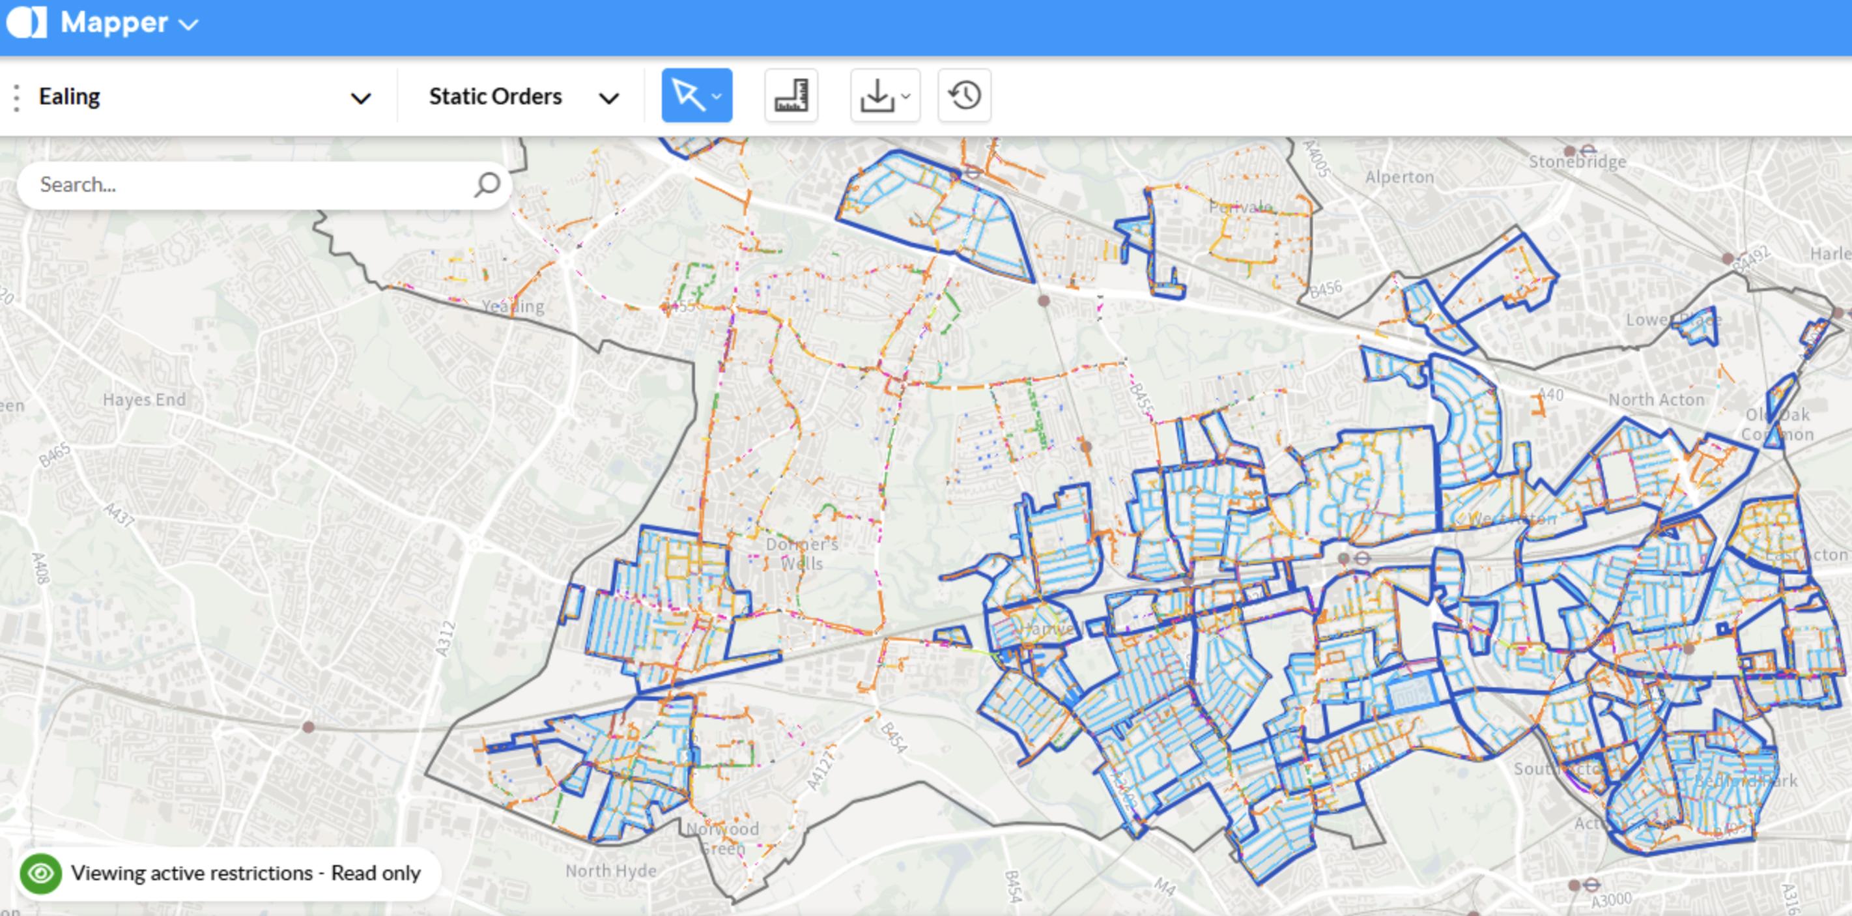
Task: Click the download export icon
Action: click(x=879, y=94)
